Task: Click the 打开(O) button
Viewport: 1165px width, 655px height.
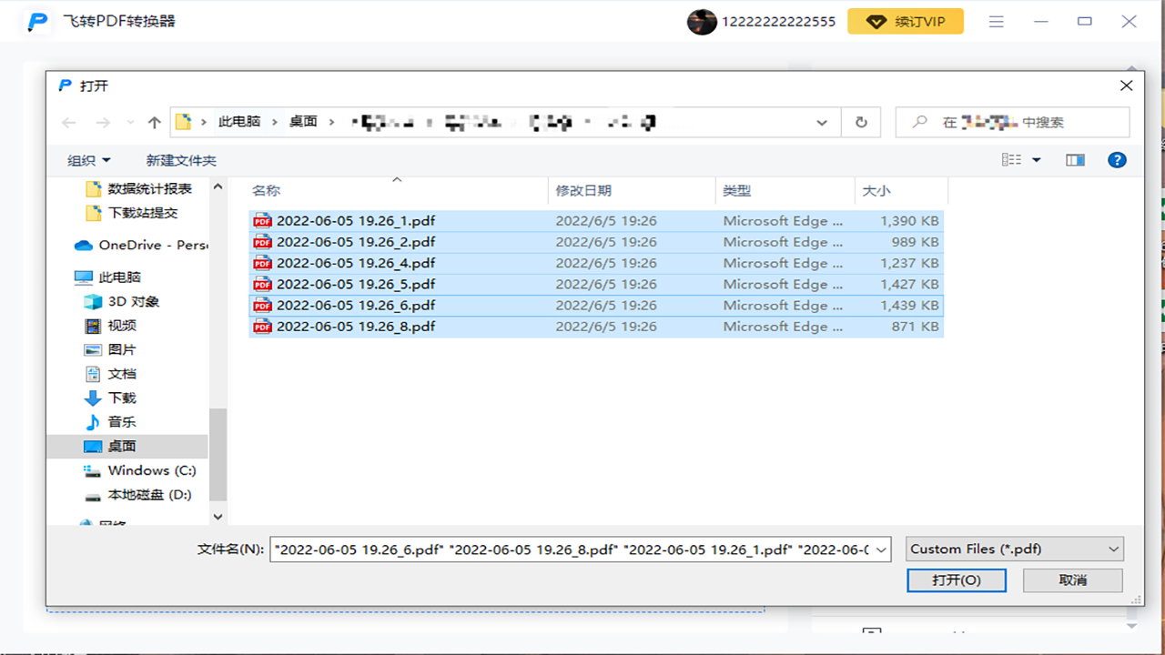Action: point(956,579)
